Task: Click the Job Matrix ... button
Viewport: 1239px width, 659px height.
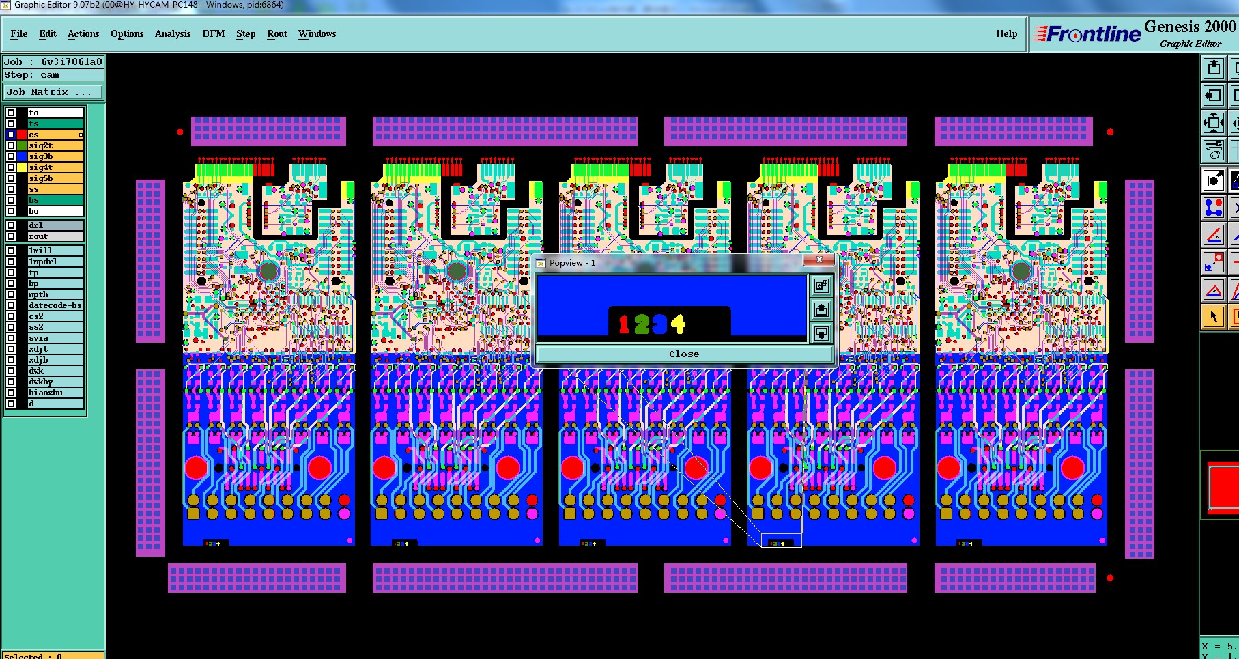Action: pos(54,92)
